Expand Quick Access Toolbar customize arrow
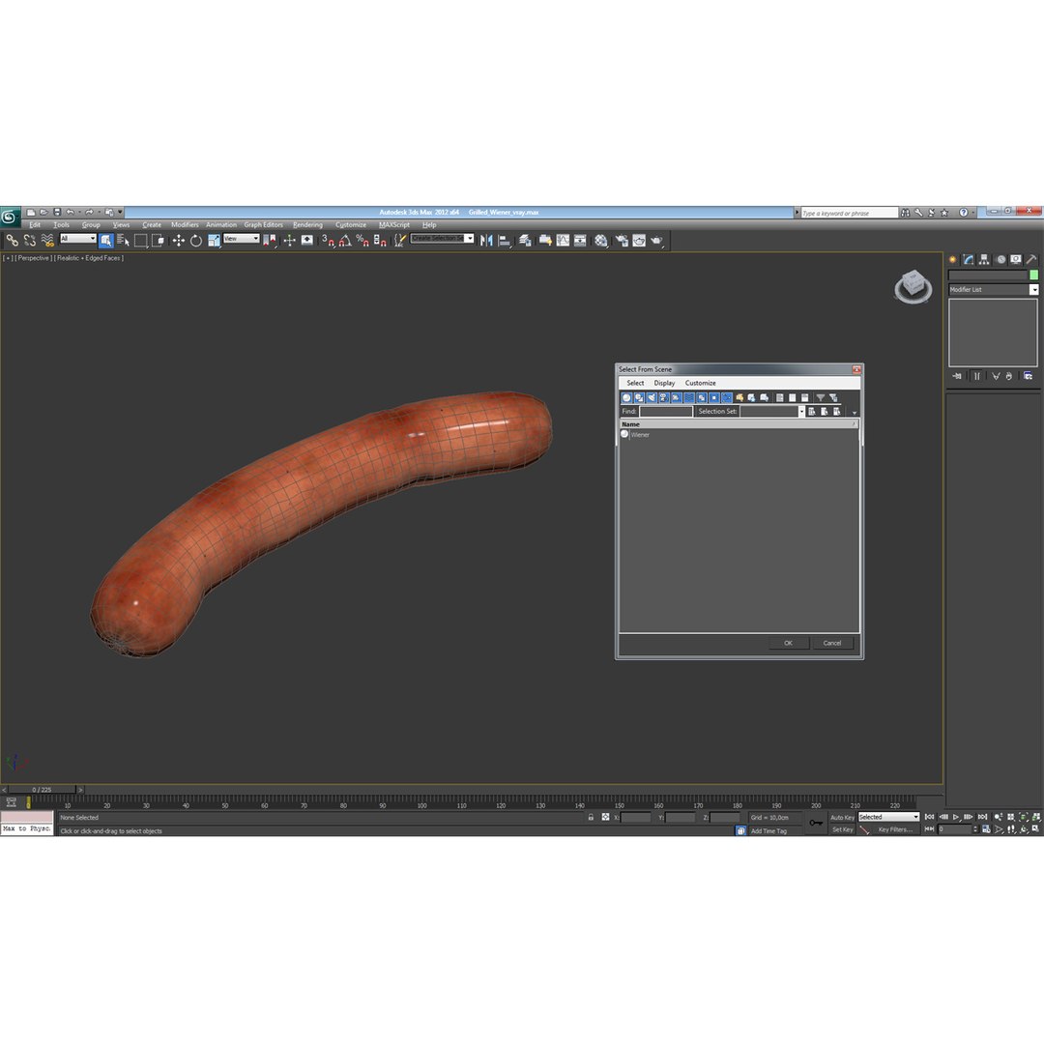This screenshot has height=1044, width=1044. coord(121,213)
